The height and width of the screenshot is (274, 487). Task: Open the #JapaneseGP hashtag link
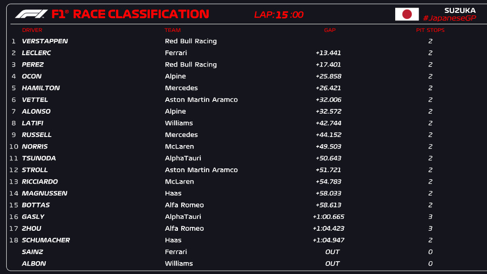click(x=449, y=18)
